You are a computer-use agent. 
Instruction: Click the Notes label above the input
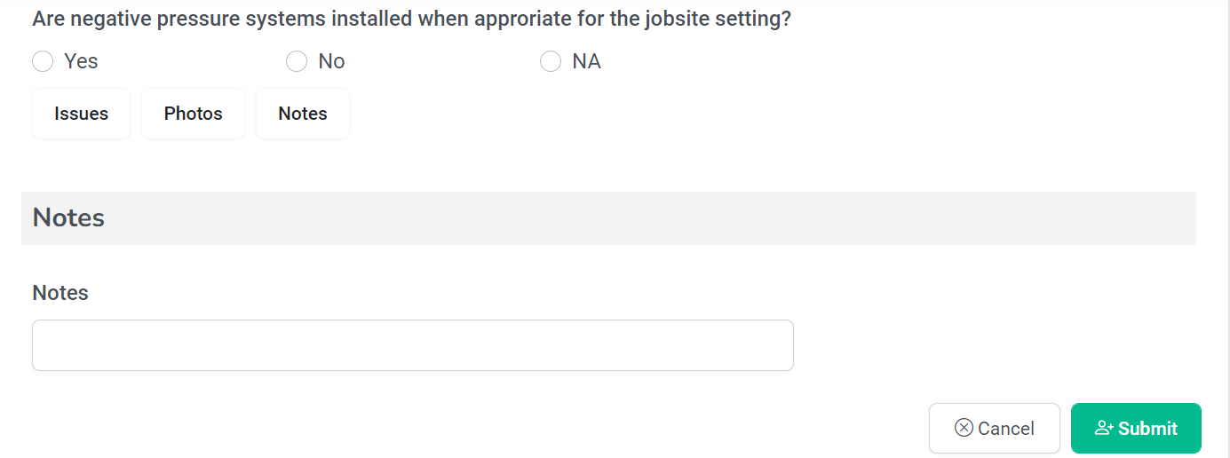click(60, 293)
